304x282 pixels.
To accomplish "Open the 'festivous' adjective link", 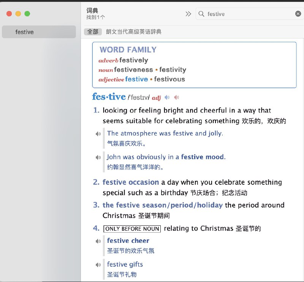I will 169,79.
